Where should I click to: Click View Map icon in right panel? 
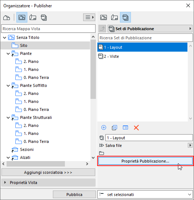click(104, 17)
